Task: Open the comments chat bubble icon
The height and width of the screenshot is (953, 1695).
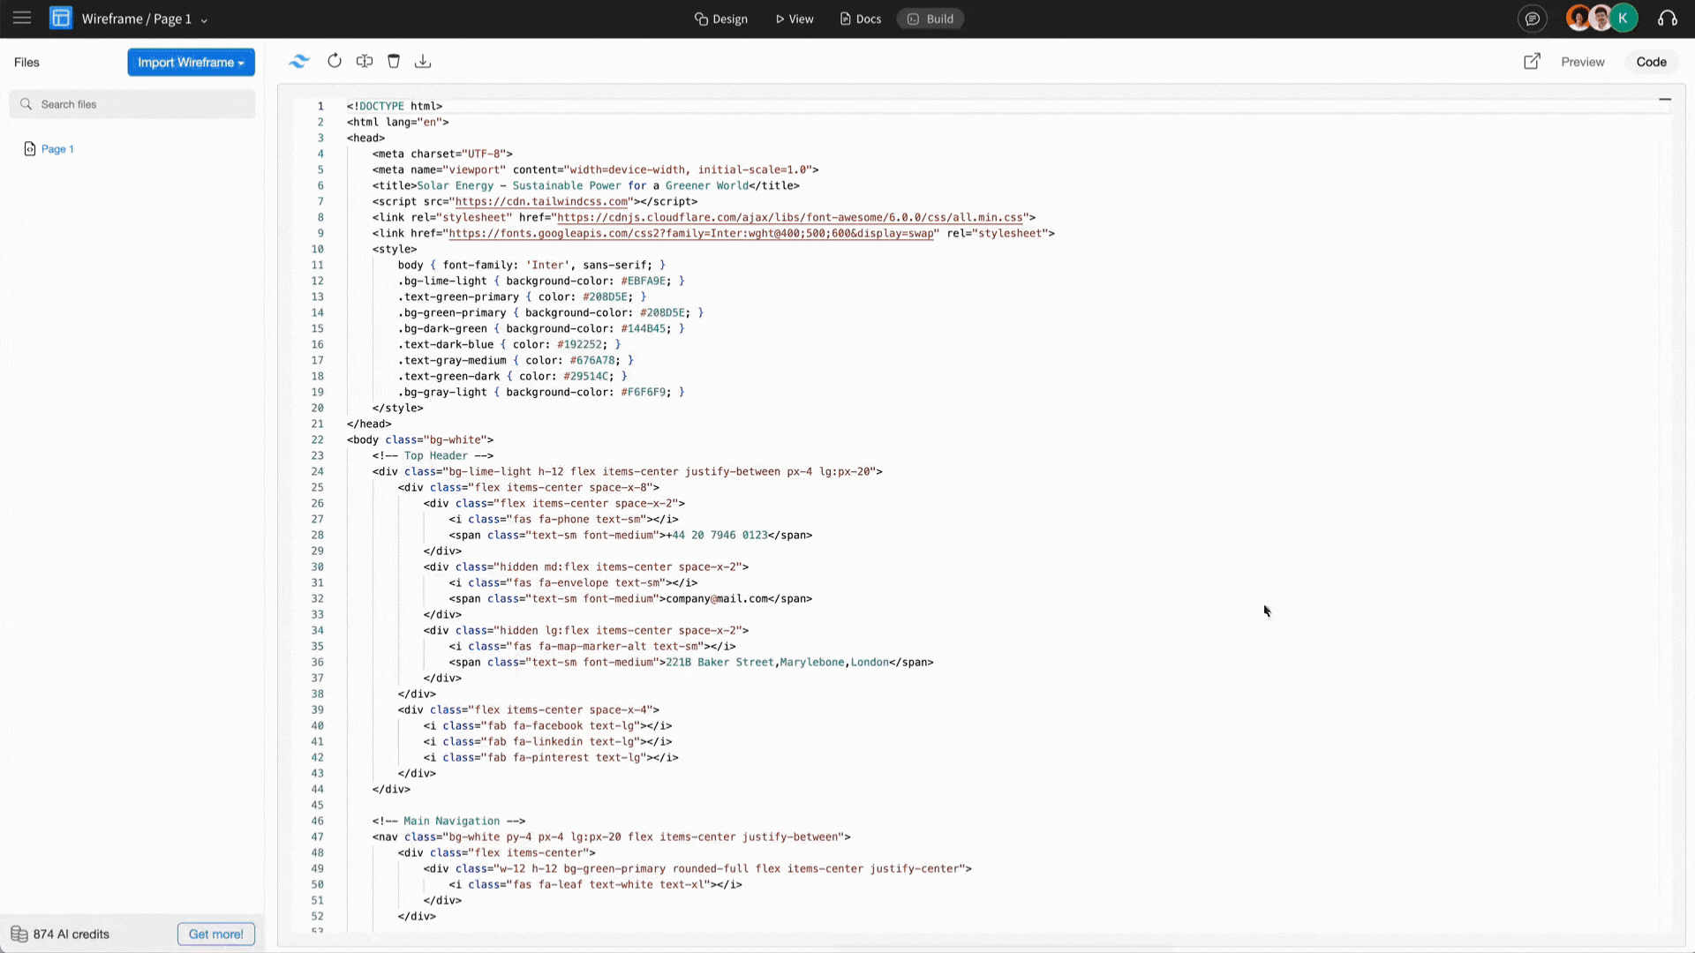Action: 1533,19
